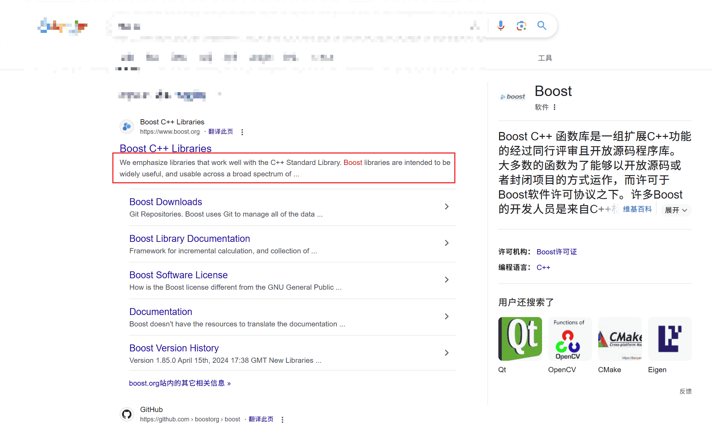Open the CMake related search thumbnail
This screenshot has width=712, height=429.
coord(620,339)
